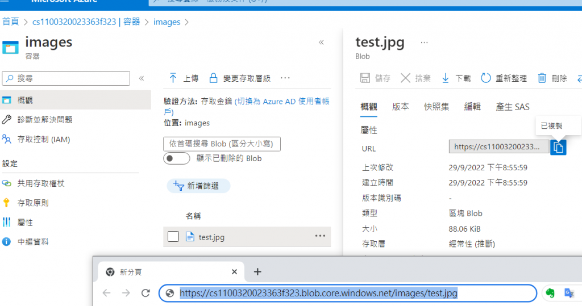Click the search blobs by prefix field
Viewport: 582px width, 306px height.
(x=222, y=144)
